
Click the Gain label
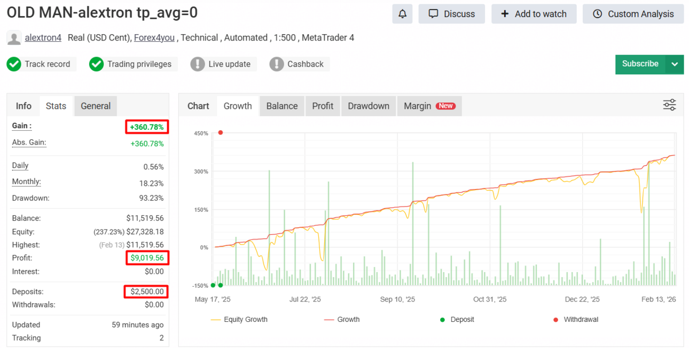coord(22,126)
